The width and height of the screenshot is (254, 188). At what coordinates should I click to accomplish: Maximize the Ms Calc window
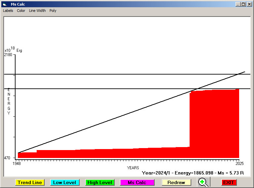tap(243, 4)
